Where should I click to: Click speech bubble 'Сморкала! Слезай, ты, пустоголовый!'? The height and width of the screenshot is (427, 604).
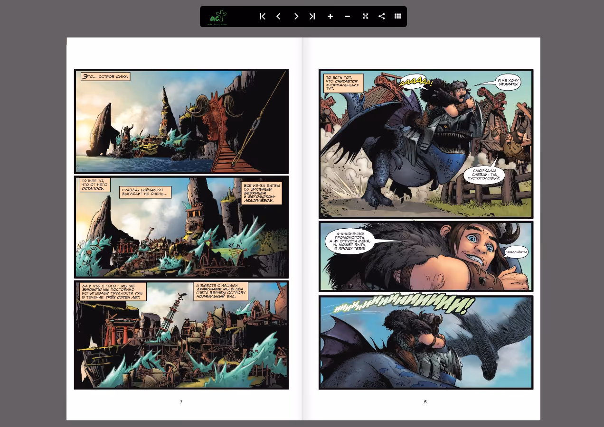(x=484, y=175)
